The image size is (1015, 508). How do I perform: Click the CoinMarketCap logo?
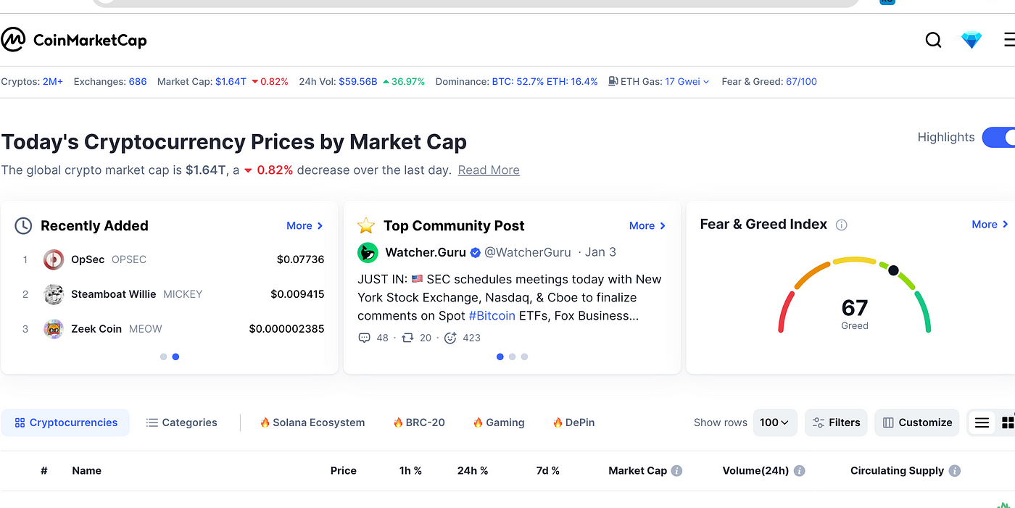[x=74, y=40]
